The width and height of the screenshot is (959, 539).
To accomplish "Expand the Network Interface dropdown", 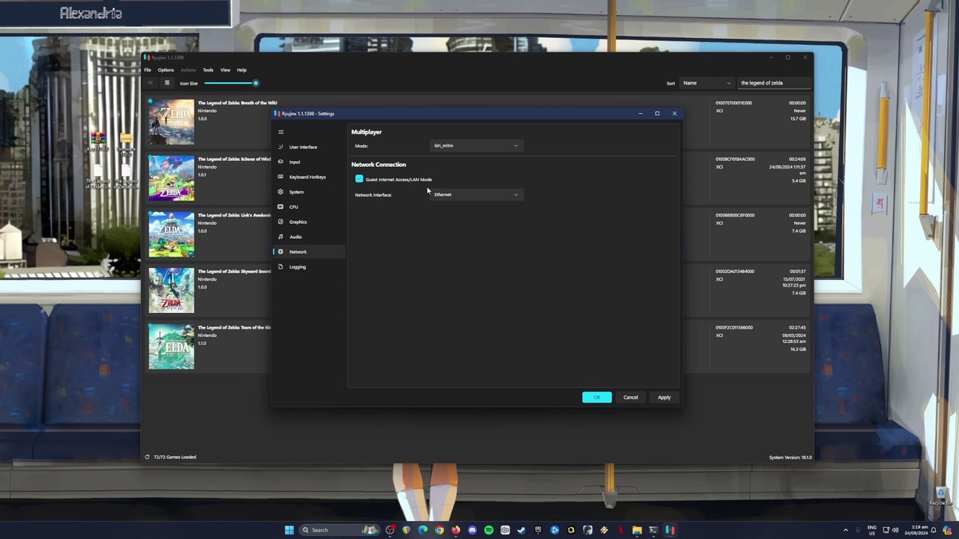I will coord(476,195).
